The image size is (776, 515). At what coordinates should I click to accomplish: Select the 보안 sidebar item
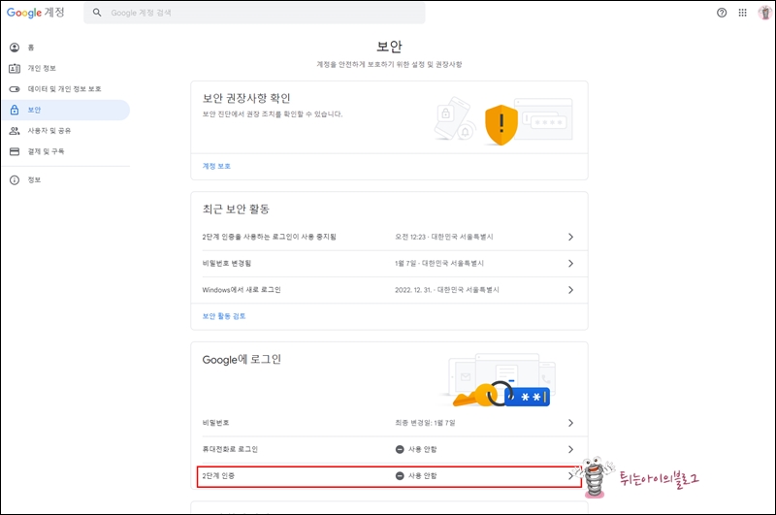click(x=64, y=110)
